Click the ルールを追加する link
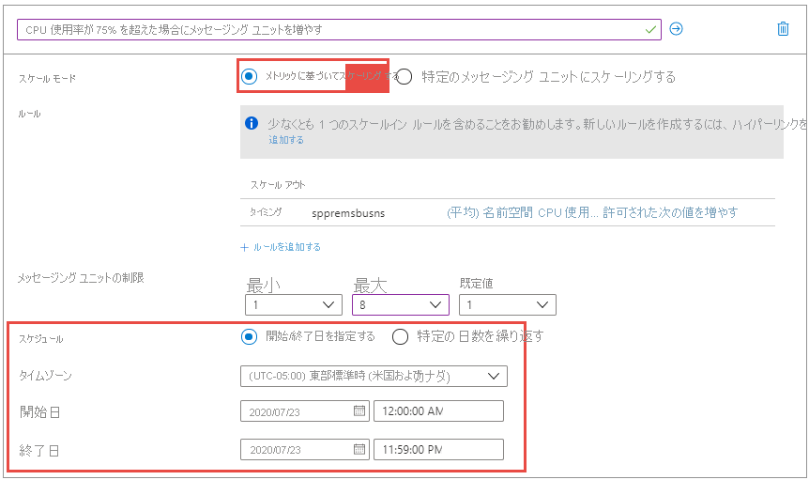Viewport: 809px width, 480px height. pos(287,247)
